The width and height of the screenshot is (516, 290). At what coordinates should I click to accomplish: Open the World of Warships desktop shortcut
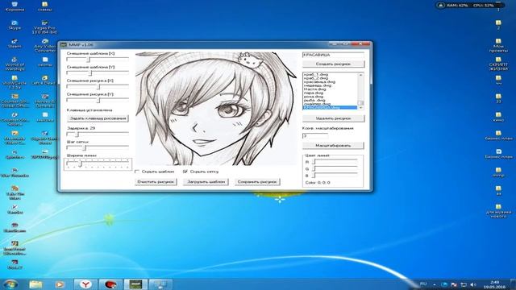point(15,64)
